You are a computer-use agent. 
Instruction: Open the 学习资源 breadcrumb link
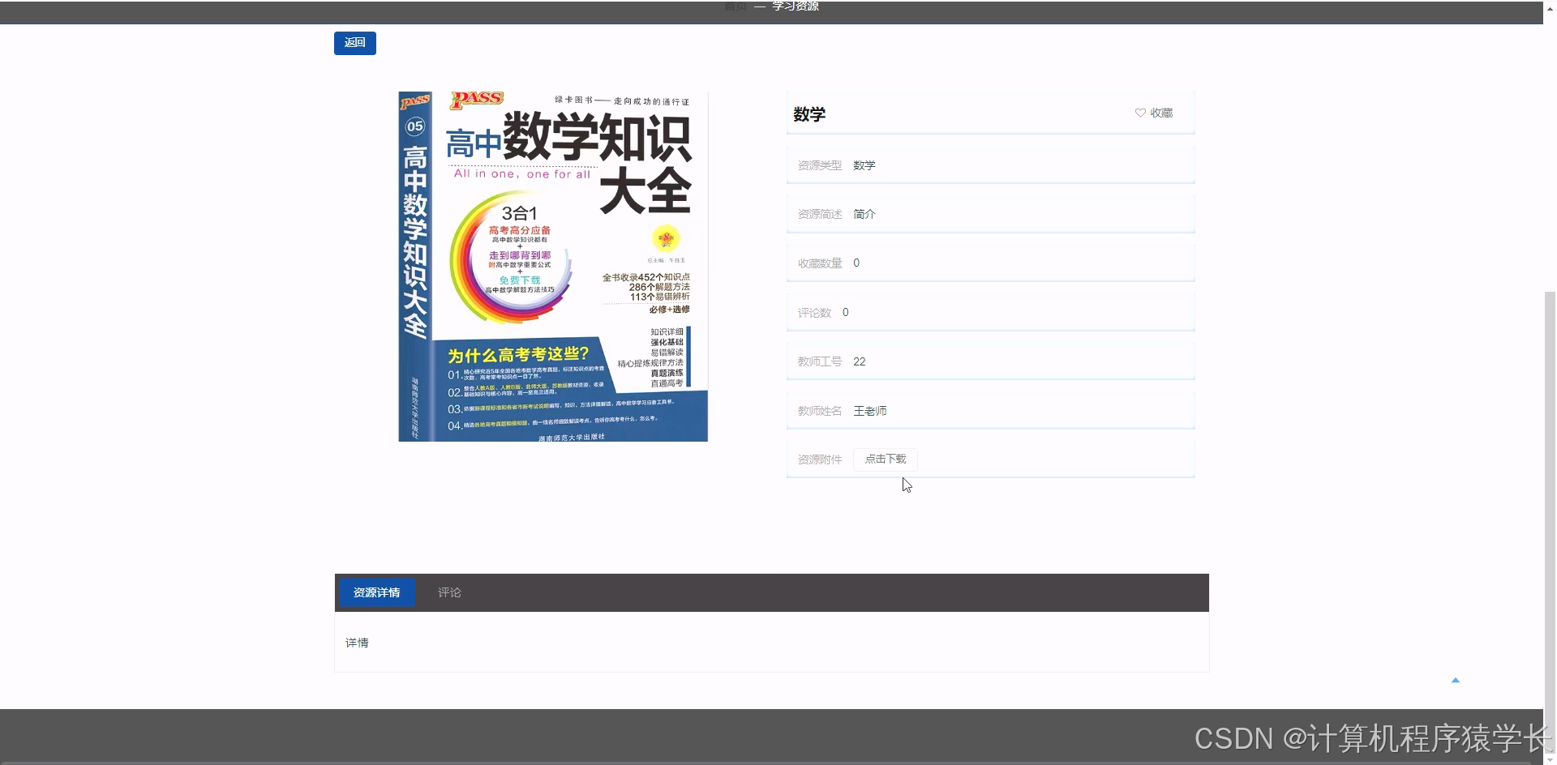pyautogui.click(x=796, y=6)
